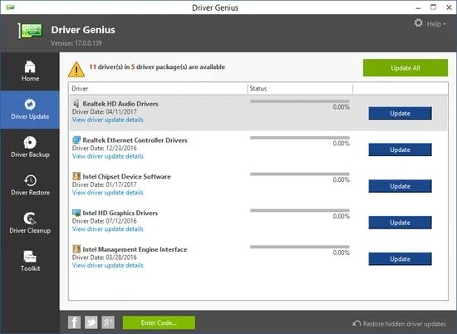Open the Home section icon
Viewport: 457px width, 334px height.
[30, 66]
